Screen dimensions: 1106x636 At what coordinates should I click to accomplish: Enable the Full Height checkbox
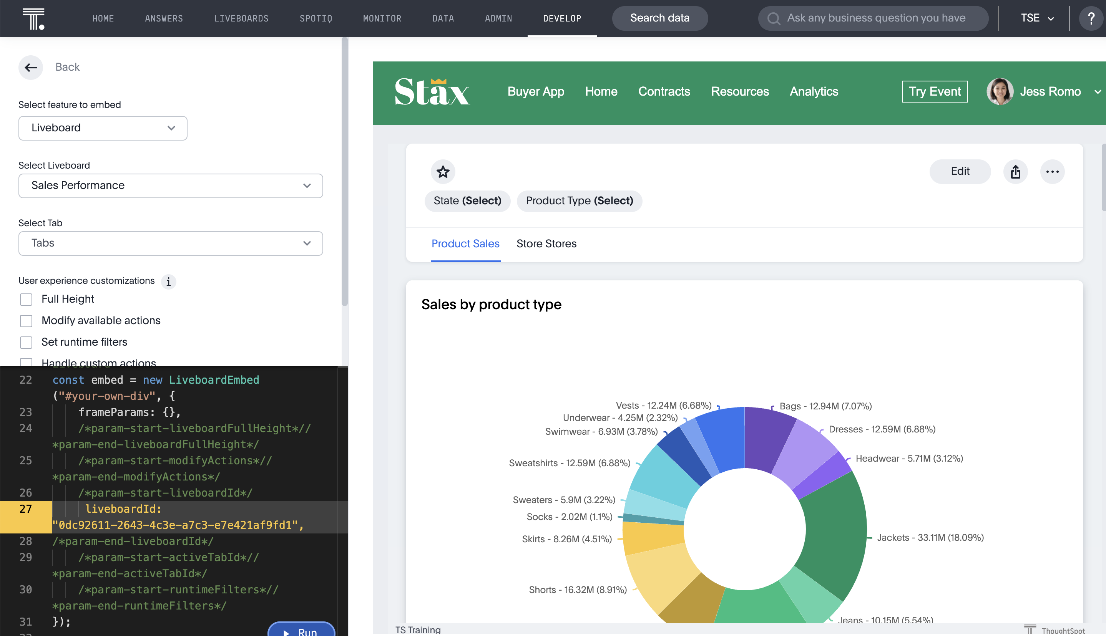pyautogui.click(x=26, y=299)
